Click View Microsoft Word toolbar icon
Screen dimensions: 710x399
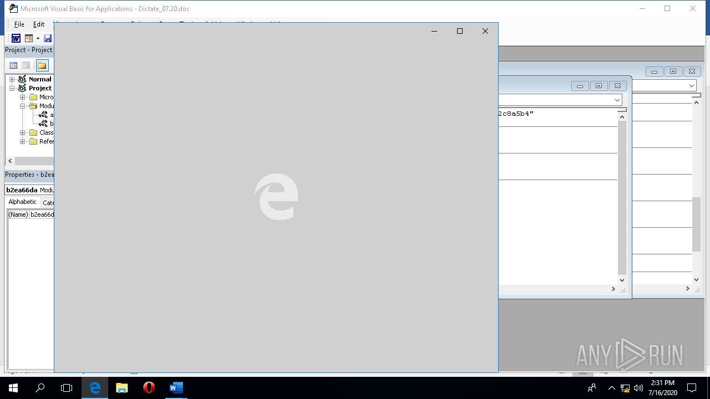pyautogui.click(x=16, y=38)
